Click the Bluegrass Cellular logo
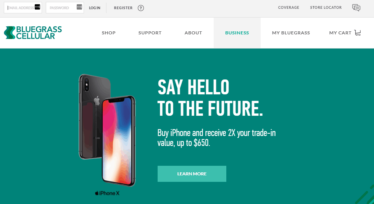374x204 pixels. pyautogui.click(x=33, y=33)
